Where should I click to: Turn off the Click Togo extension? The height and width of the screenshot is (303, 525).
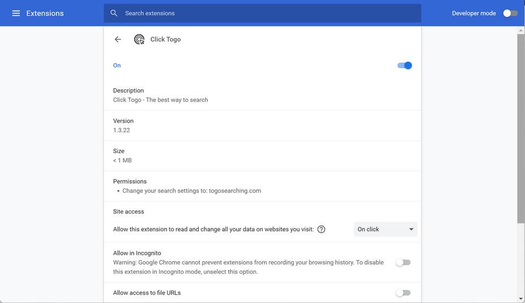pos(404,66)
